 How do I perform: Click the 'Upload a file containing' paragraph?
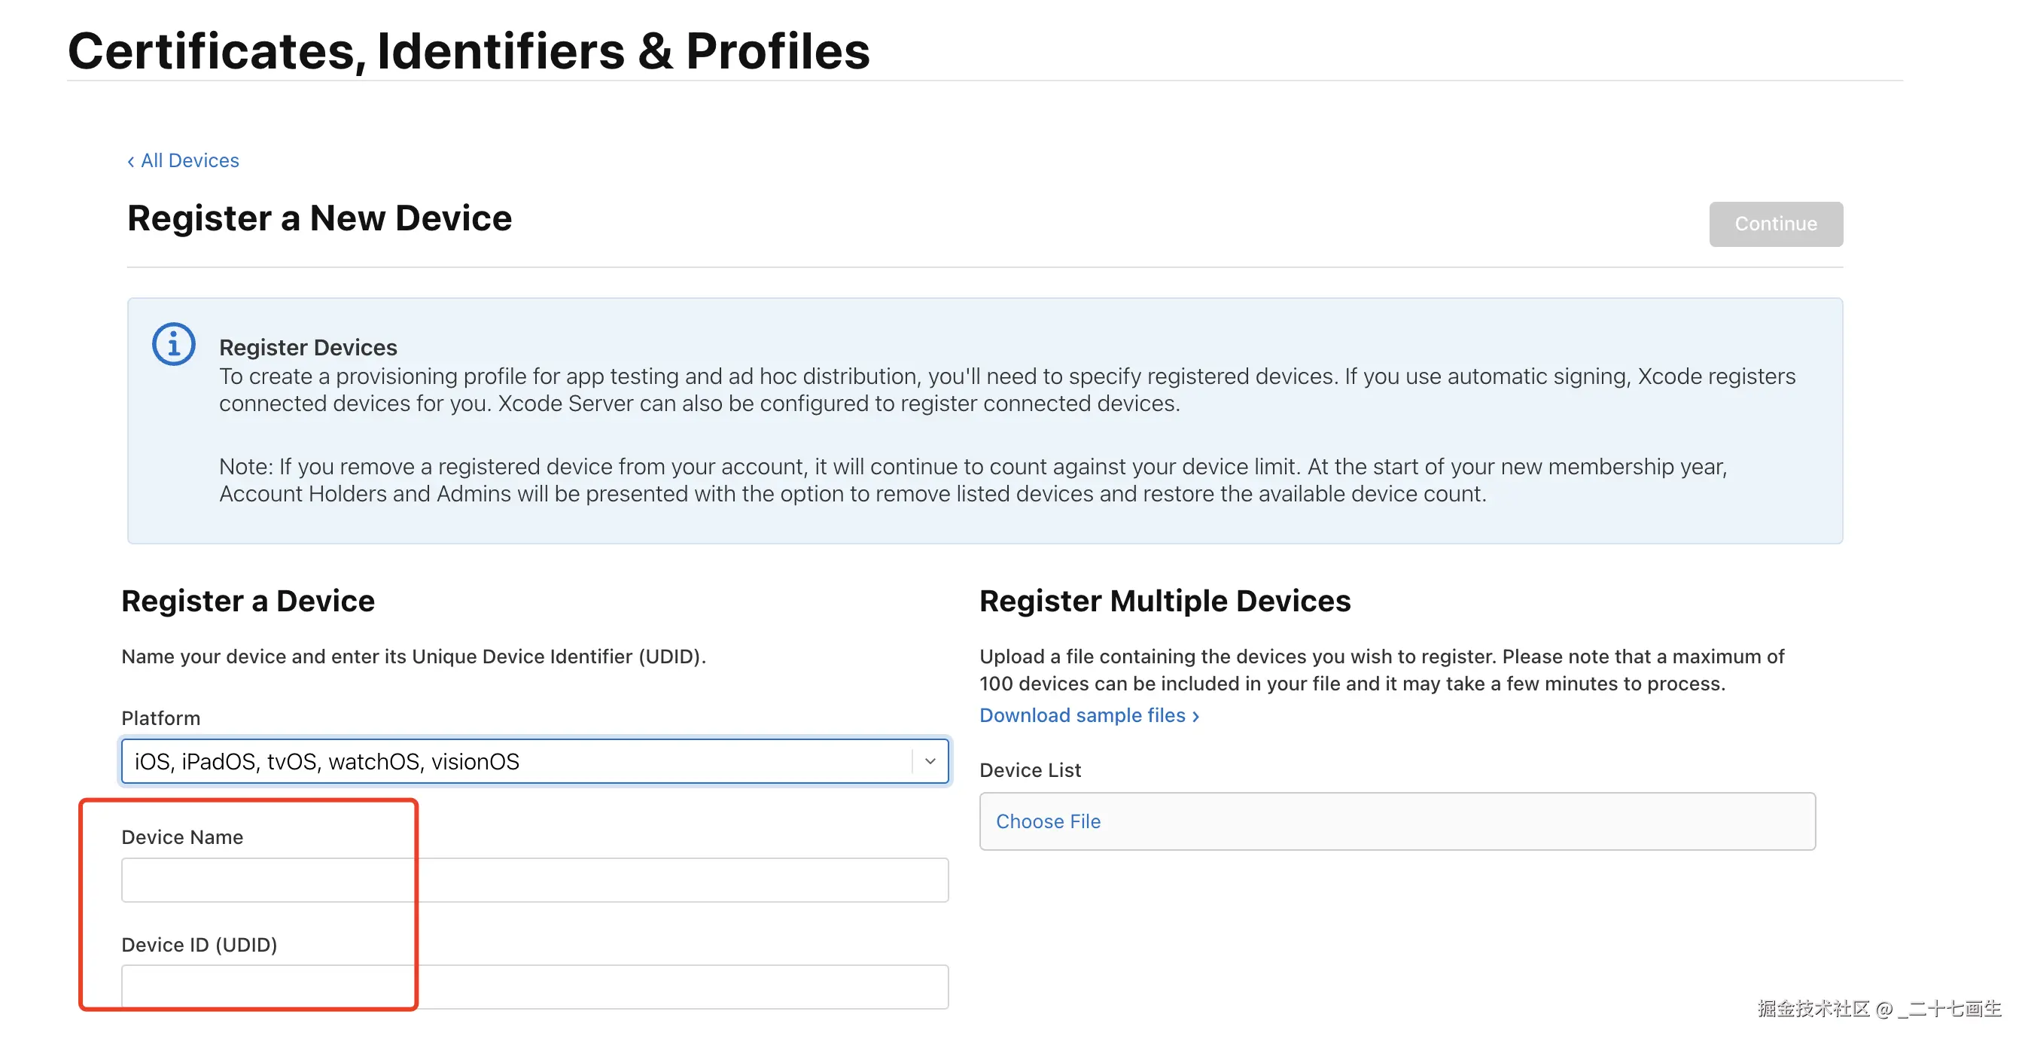[x=1381, y=670]
